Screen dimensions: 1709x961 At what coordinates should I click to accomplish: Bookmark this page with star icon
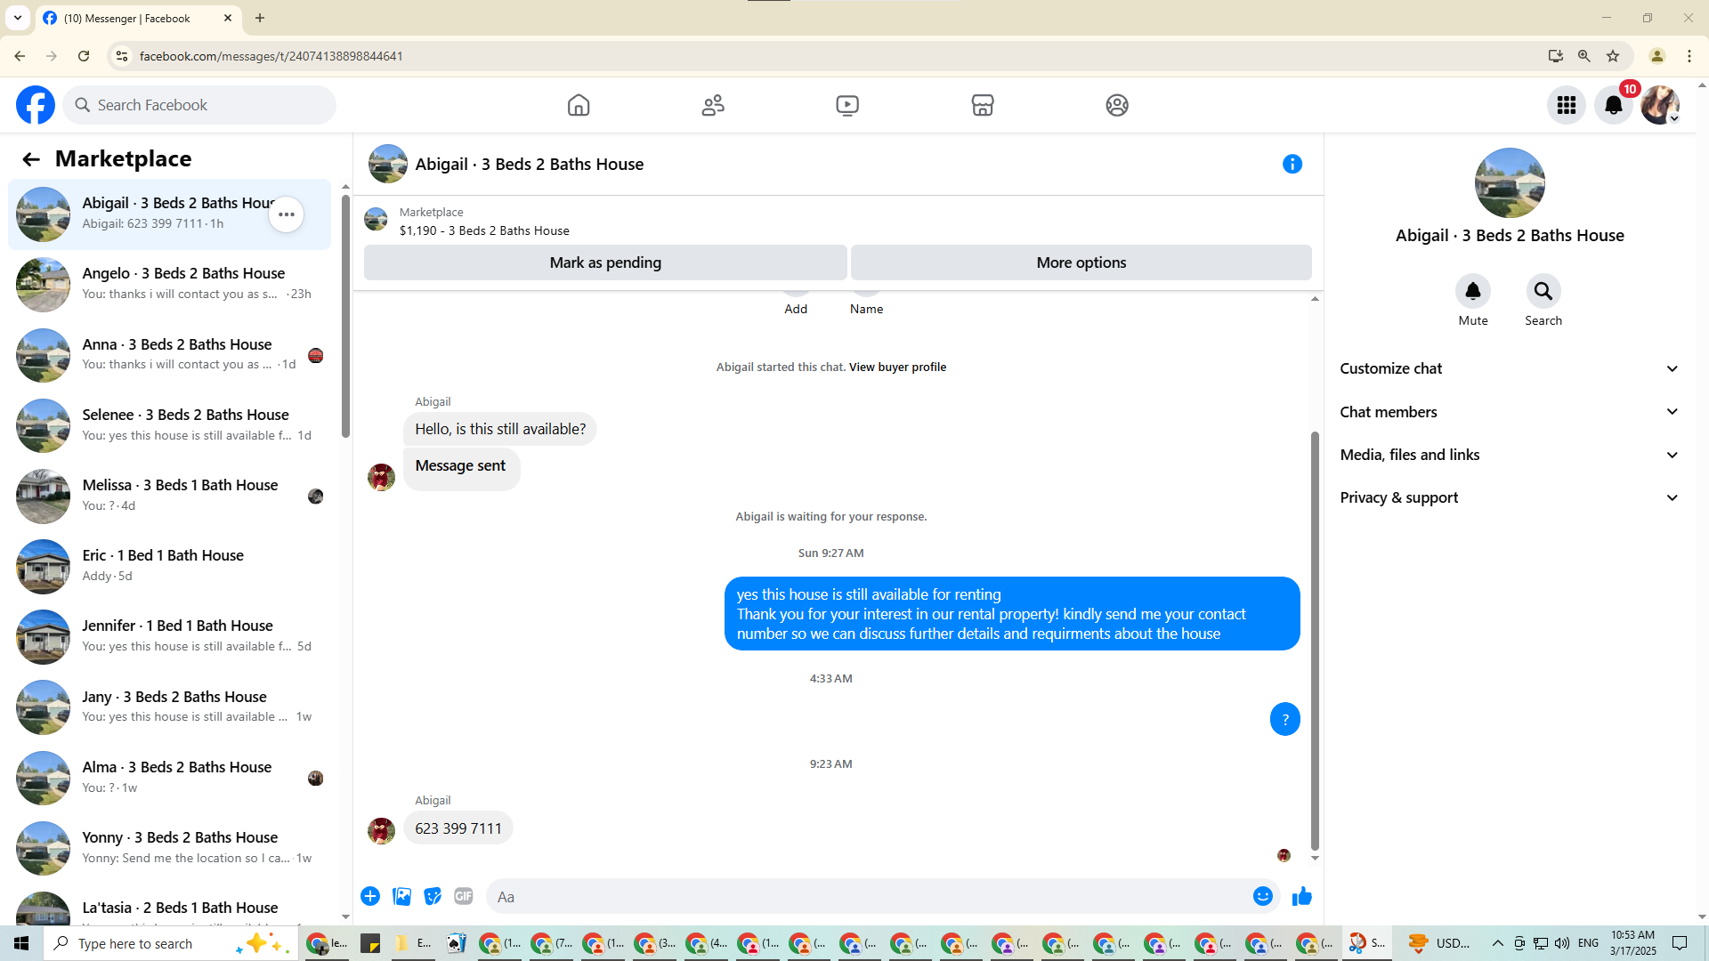click(x=1613, y=56)
